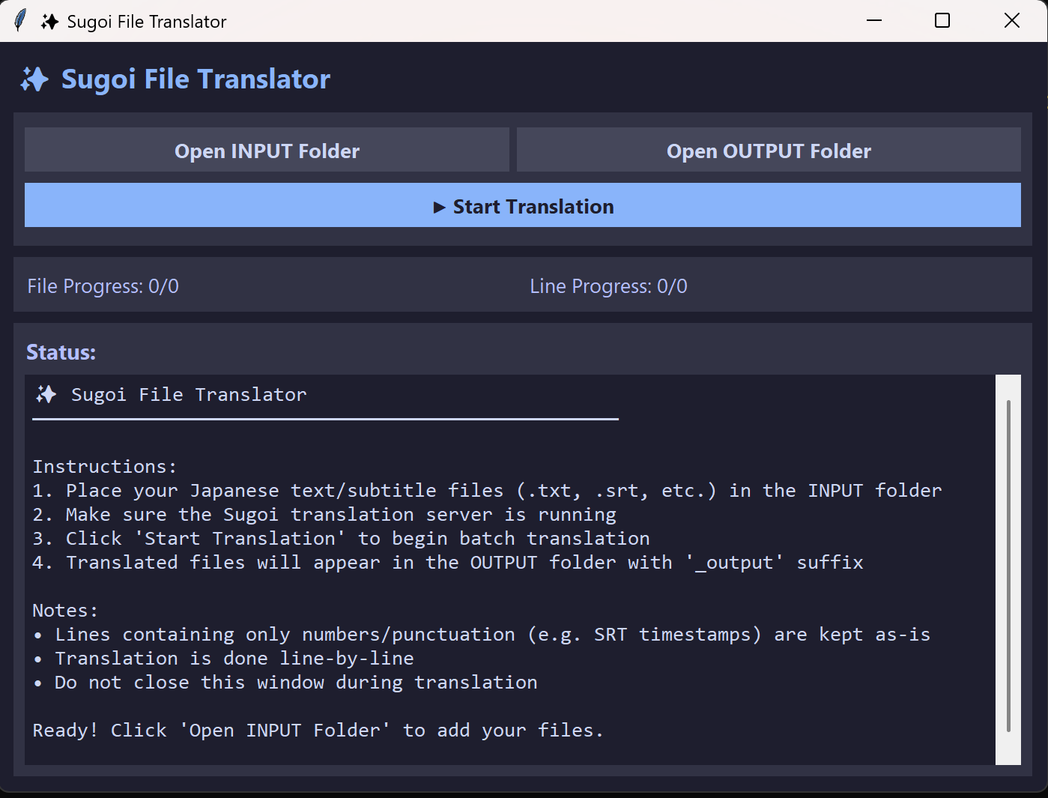
Task: Click the 'Ready!' message line in log
Action: click(x=318, y=731)
